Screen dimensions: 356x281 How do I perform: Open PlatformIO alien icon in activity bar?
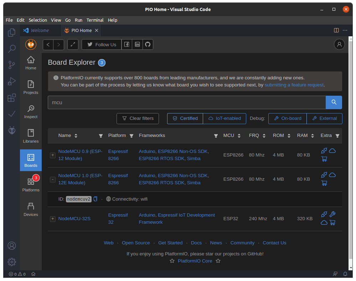click(11, 130)
